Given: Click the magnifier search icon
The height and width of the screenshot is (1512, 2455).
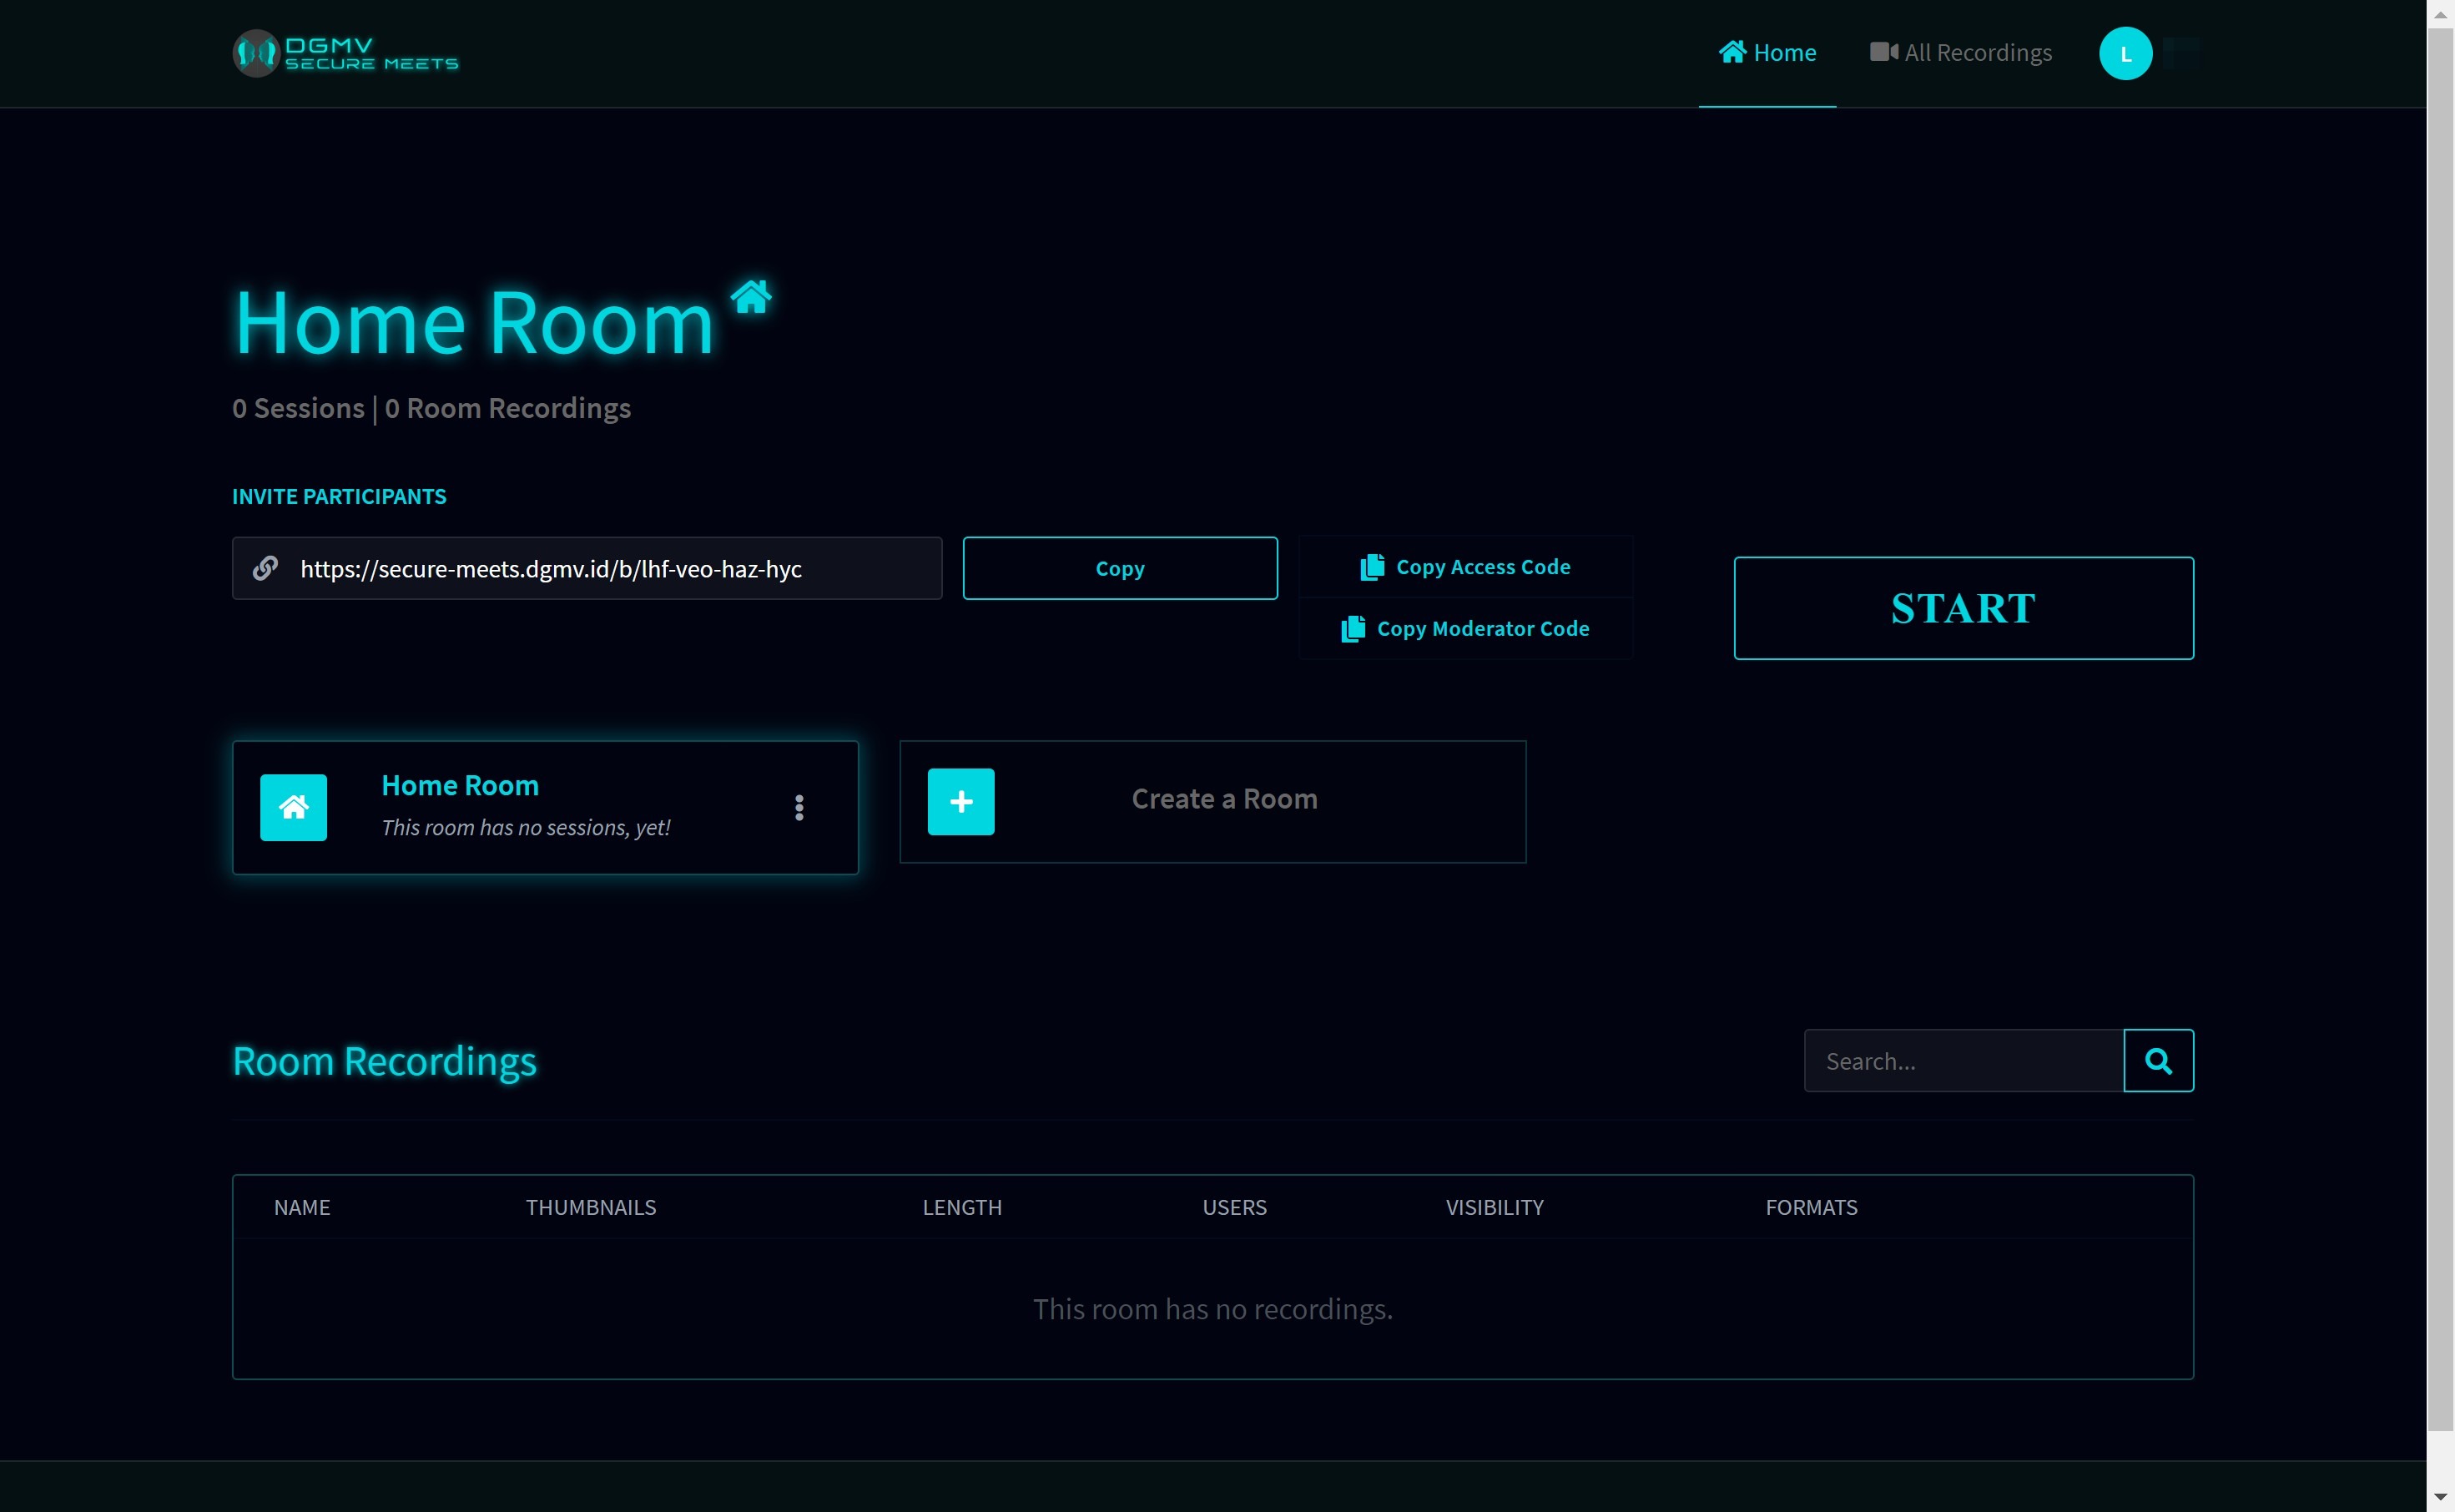Looking at the screenshot, I should [2157, 1060].
